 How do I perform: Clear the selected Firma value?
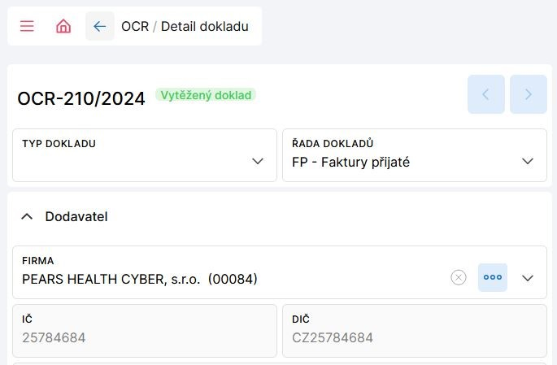click(x=459, y=277)
